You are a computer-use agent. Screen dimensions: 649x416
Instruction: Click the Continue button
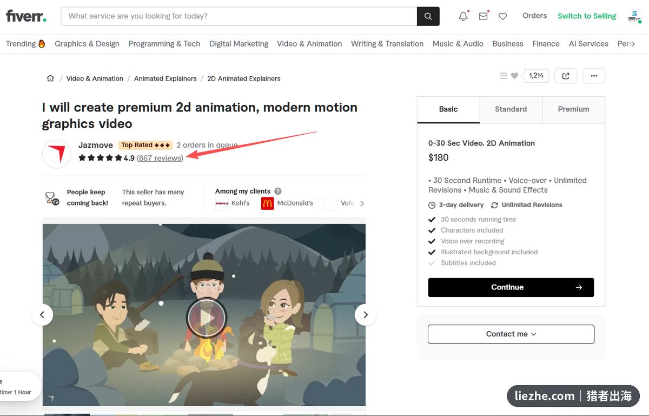tap(511, 287)
